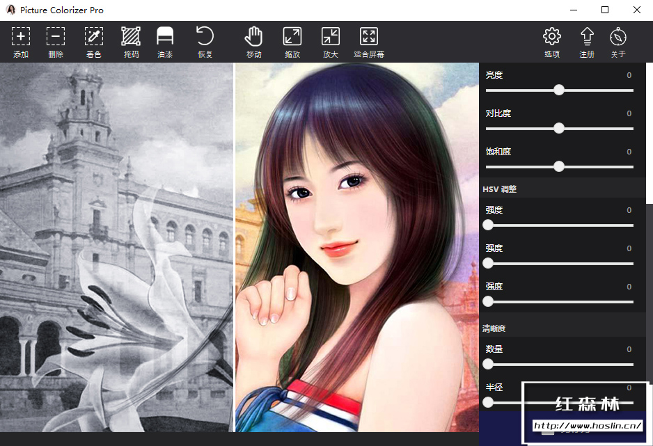
Task: Select the 油漆 (Paint) brush tool
Action: 165,37
